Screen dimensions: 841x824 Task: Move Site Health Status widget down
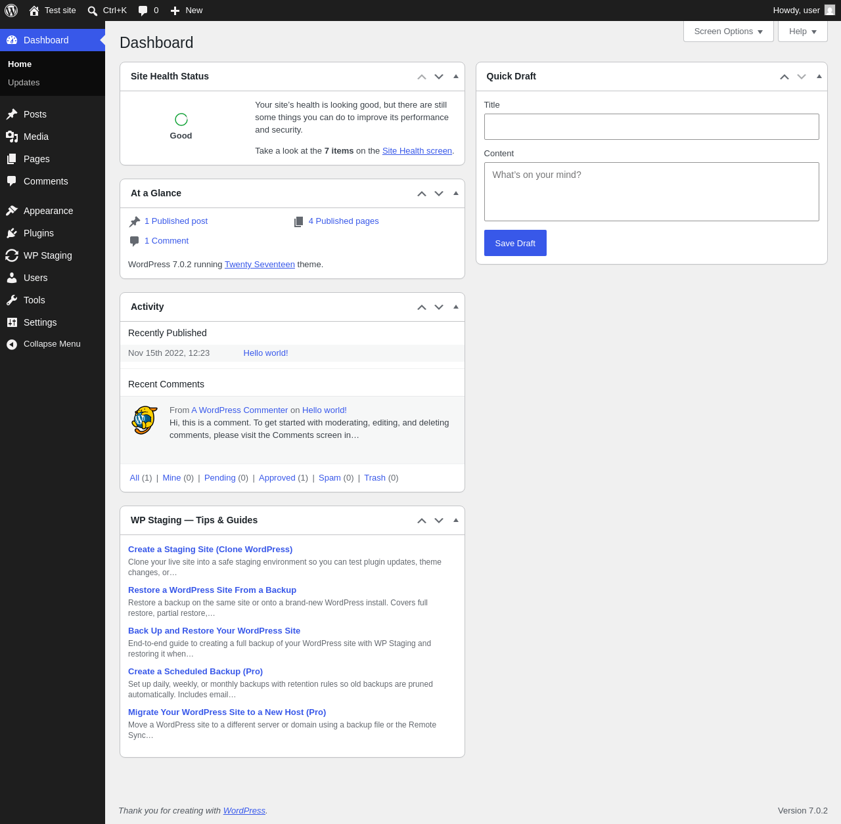(439, 77)
